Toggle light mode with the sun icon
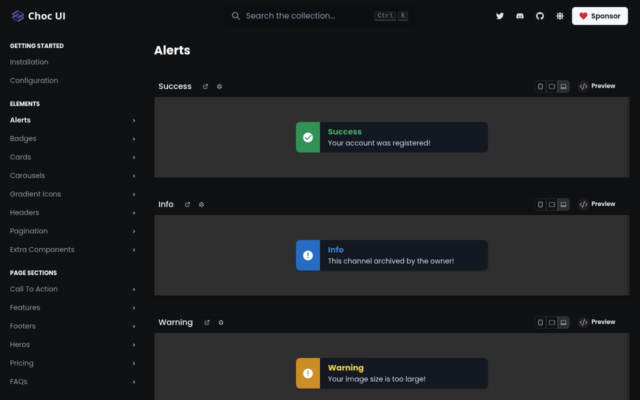 (559, 15)
